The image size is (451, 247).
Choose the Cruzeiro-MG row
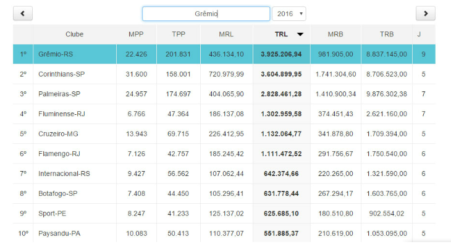click(58, 133)
